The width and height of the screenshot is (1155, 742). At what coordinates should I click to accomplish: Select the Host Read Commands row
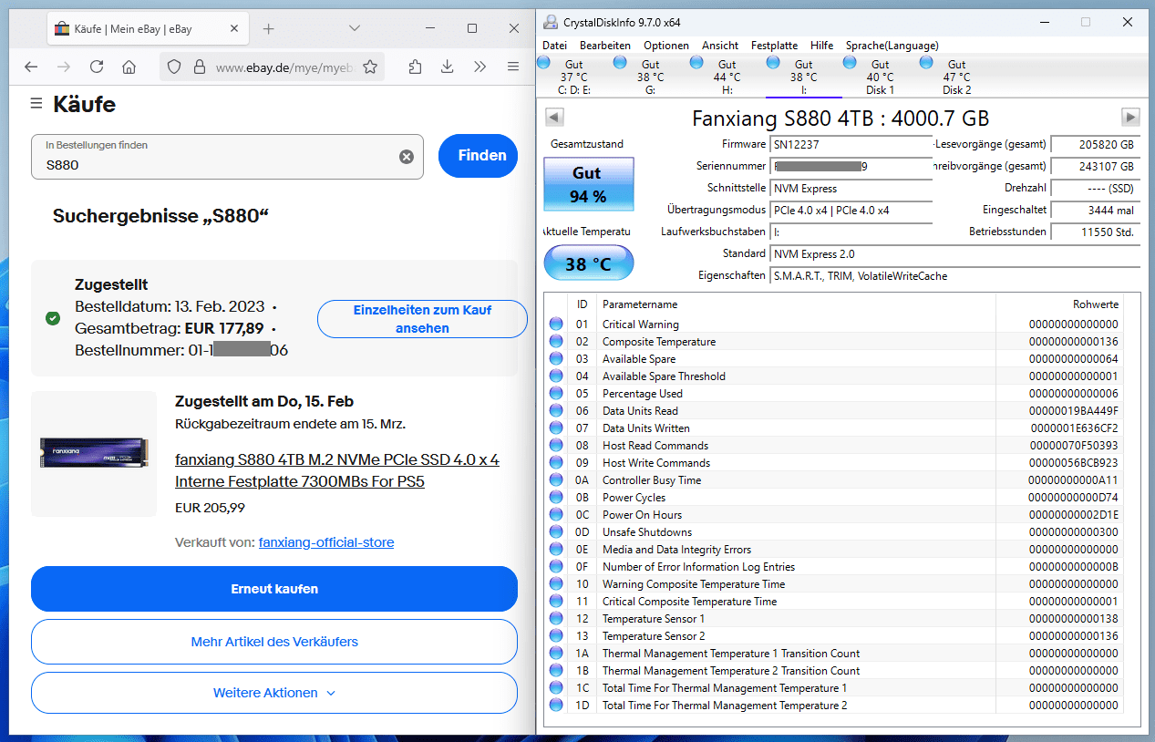[x=833, y=446]
